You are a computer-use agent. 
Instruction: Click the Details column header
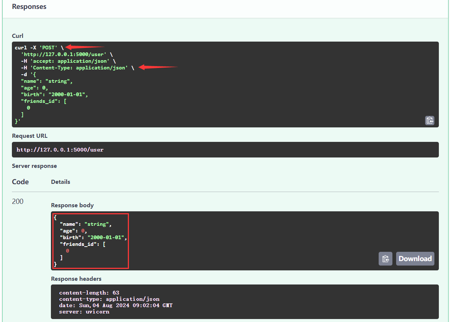tap(61, 182)
